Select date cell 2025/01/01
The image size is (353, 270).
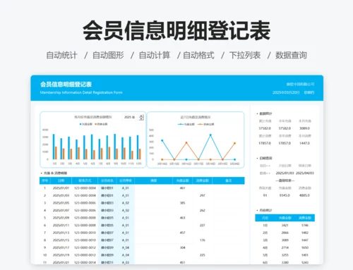click(x=61, y=188)
